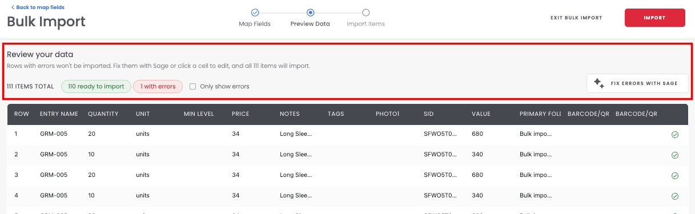This screenshot has height=214, width=695.
Task: Click the Quantity column header
Action: coord(103,114)
